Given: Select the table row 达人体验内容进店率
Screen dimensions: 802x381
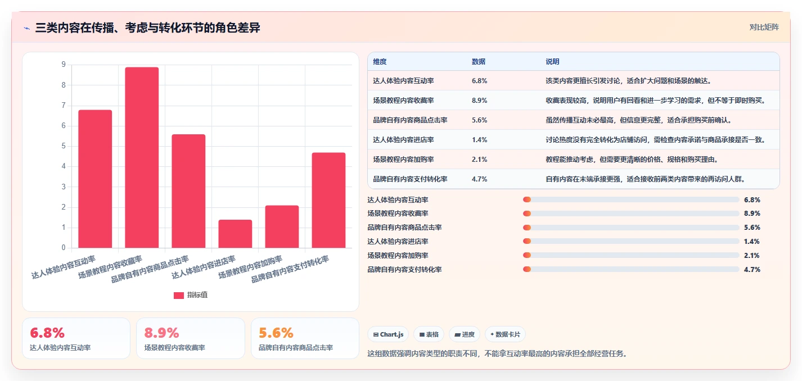Looking at the screenshot, I should click(x=574, y=140).
